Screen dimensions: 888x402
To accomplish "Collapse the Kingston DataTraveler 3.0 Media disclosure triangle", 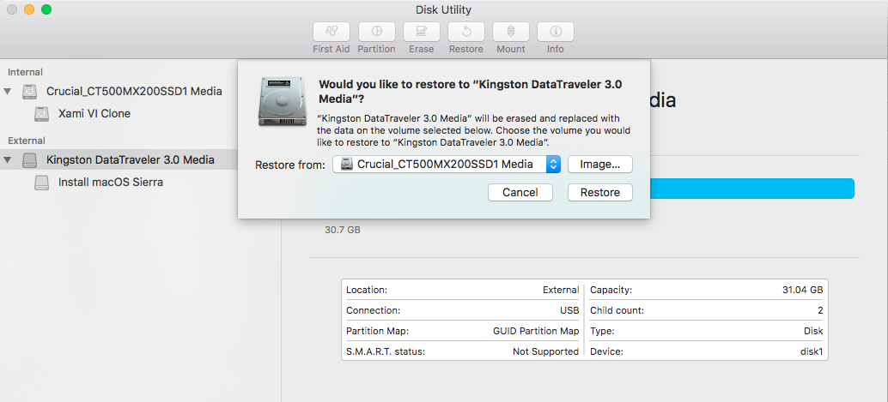I will tap(8, 160).
